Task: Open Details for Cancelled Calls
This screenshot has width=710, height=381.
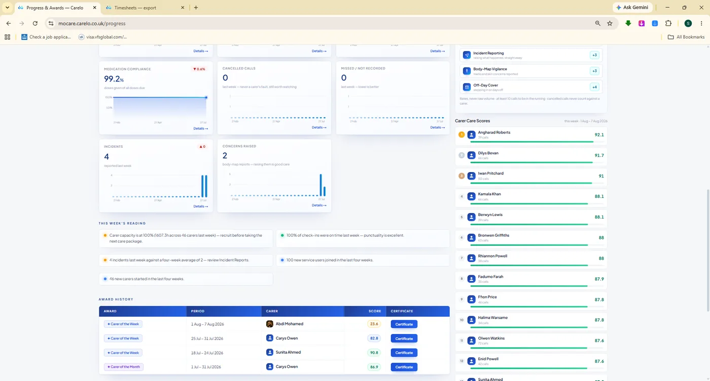Action: pos(319,128)
